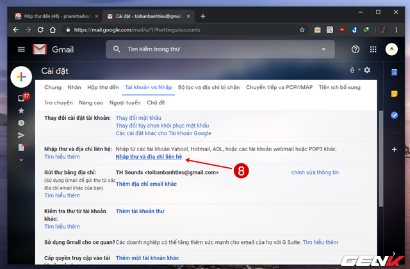
Task: Open Google Calendar in side panel
Action: (x=394, y=71)
